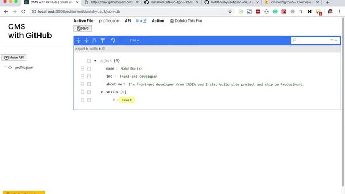Switch to the CMS with GitHub browser tab
Image resolution: width=345 pixels, height=194 pixels.
pyautogui.click(x=52, y=2)
